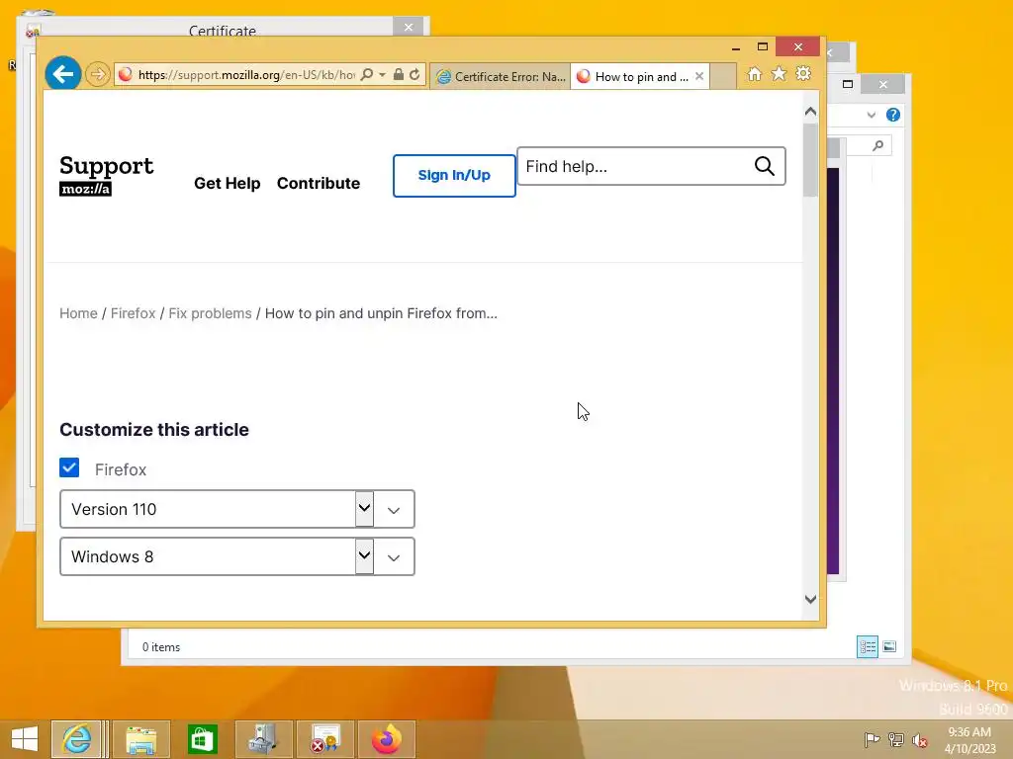The width and height of the screenshot is (1013, 759).
Task: Follow the Firefox breadcrumb link
Action: coord(134,313)
